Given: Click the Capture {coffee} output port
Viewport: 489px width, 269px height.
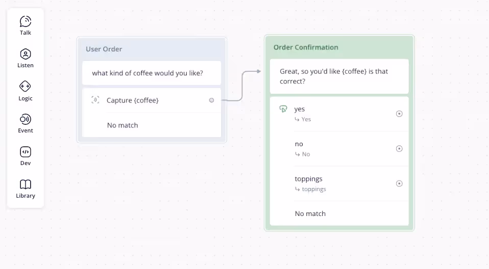Looking at the screenshot, I should tap(211, 100).
